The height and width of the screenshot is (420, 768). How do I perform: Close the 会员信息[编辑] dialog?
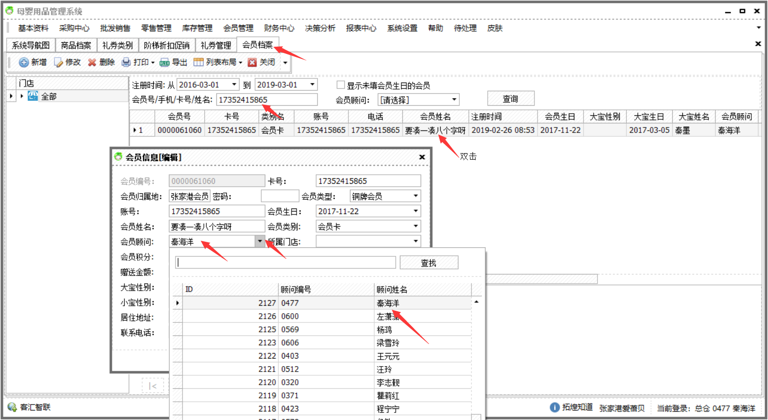(422, 157)
